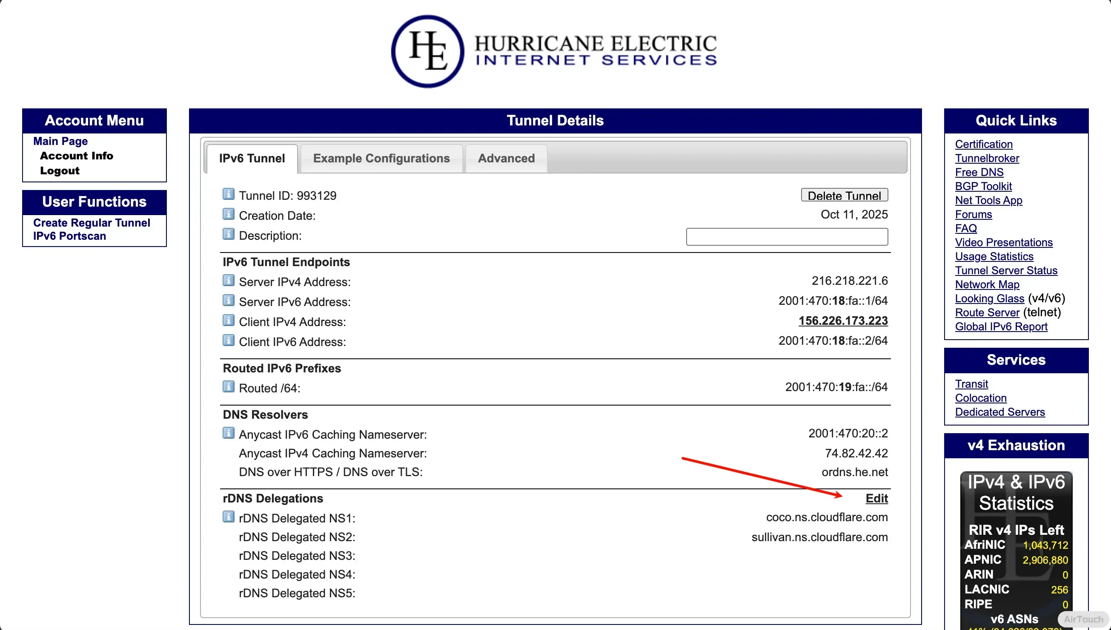Click info icon next to Creation Date

coord(228,214)
